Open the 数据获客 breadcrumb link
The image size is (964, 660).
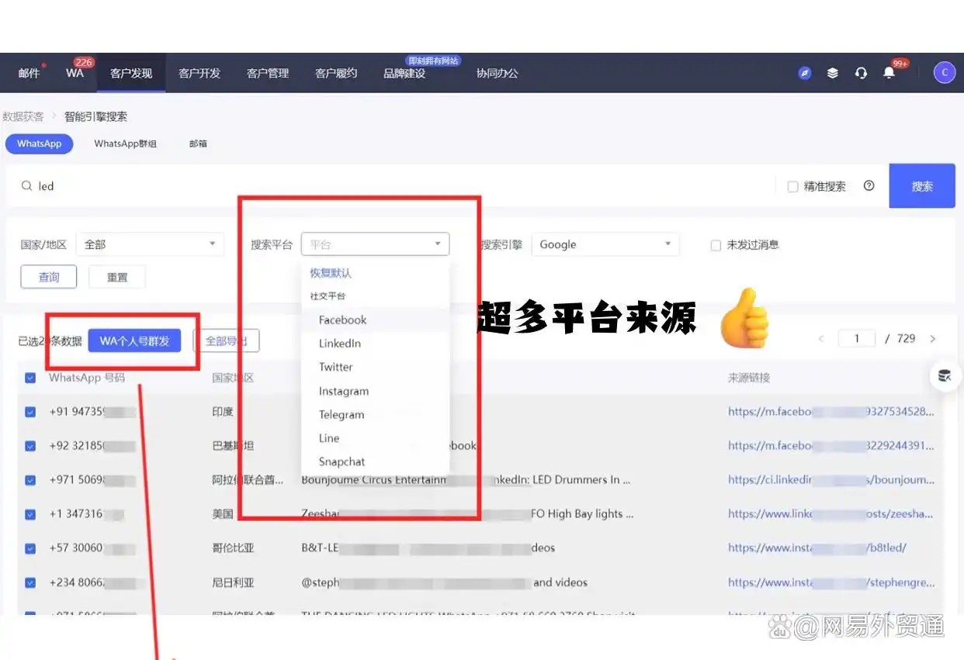coord(23,116)
